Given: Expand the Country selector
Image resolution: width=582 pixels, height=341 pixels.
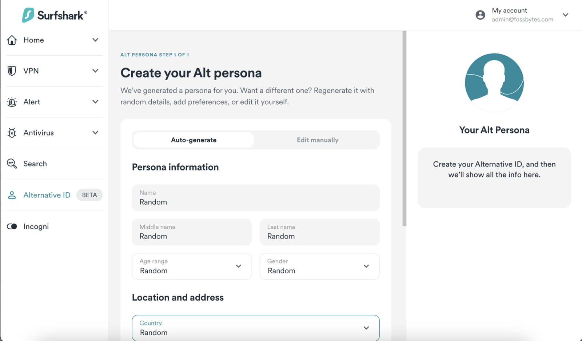Looking at the screenshot, I should (x=366, y=328).
